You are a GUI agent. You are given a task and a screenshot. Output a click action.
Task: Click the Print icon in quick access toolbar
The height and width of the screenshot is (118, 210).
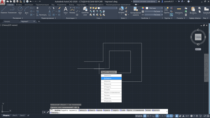click(27, 2)
